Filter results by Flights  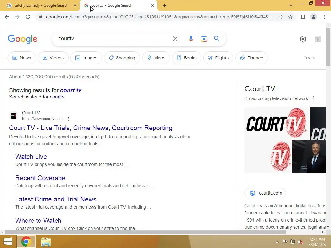218,58
